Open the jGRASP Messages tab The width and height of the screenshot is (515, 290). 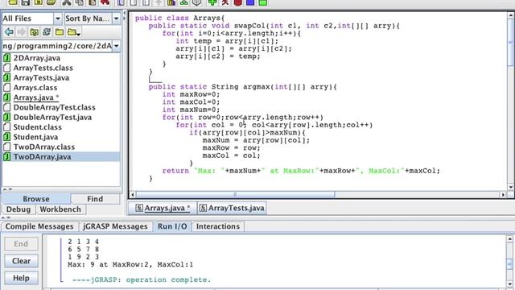[115, 226]
